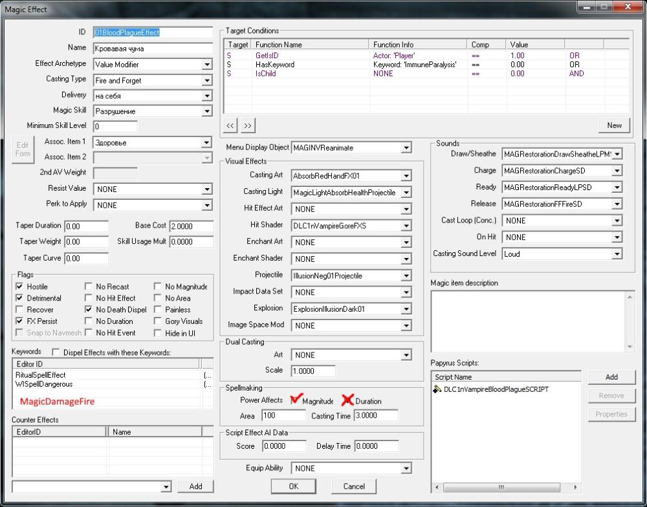This screenshot has width=647, height=507.
Task: Click the Keywords Editor ID column header
Action: tap(107, 364)
